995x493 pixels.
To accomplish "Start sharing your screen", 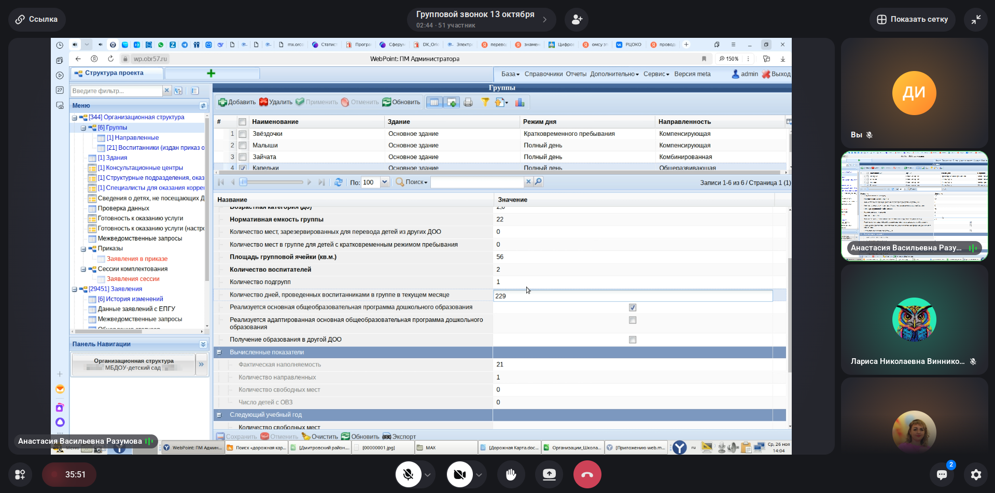I will coord(549,474).
